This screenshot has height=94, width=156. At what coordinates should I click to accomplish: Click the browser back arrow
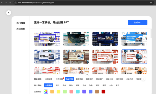[x=2, y=3]
